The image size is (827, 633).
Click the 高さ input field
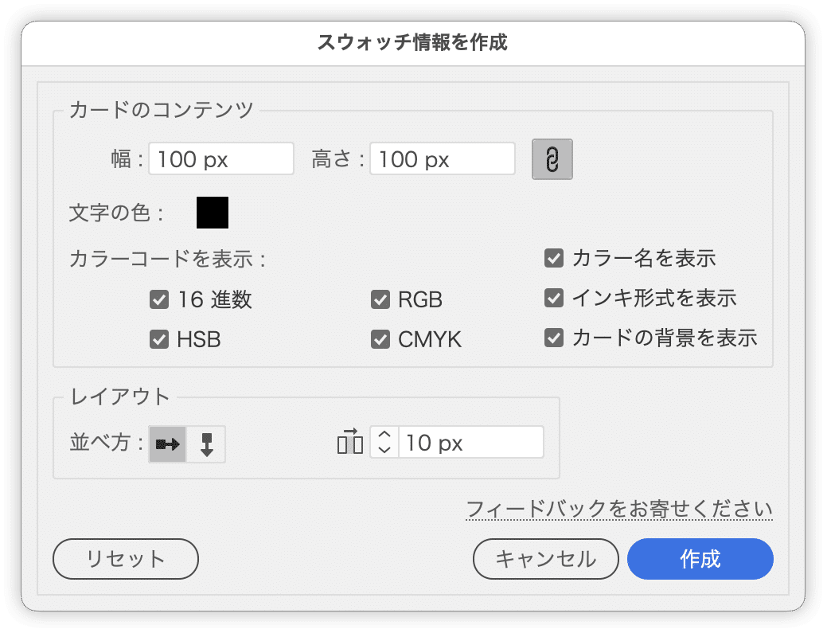[x=443, y=158]
